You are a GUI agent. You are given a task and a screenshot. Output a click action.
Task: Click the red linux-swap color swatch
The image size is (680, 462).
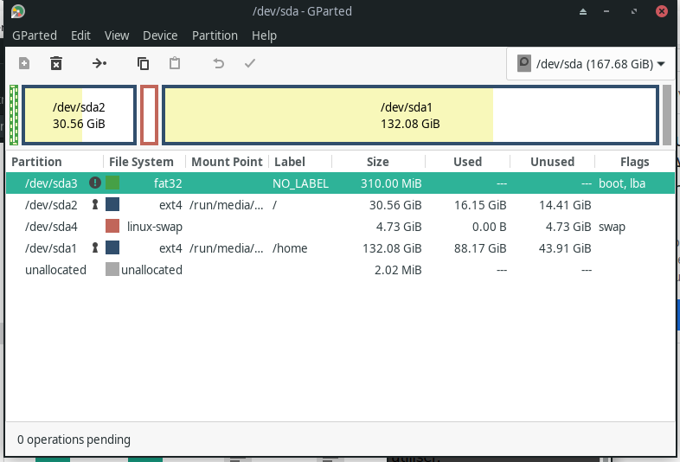(112, 226)
